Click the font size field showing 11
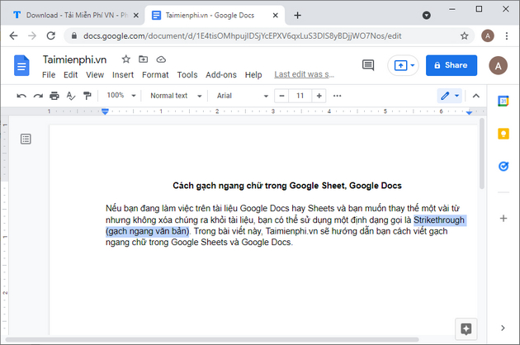The width and height of the screenshot is (520, 345). (x=300, y=96)
